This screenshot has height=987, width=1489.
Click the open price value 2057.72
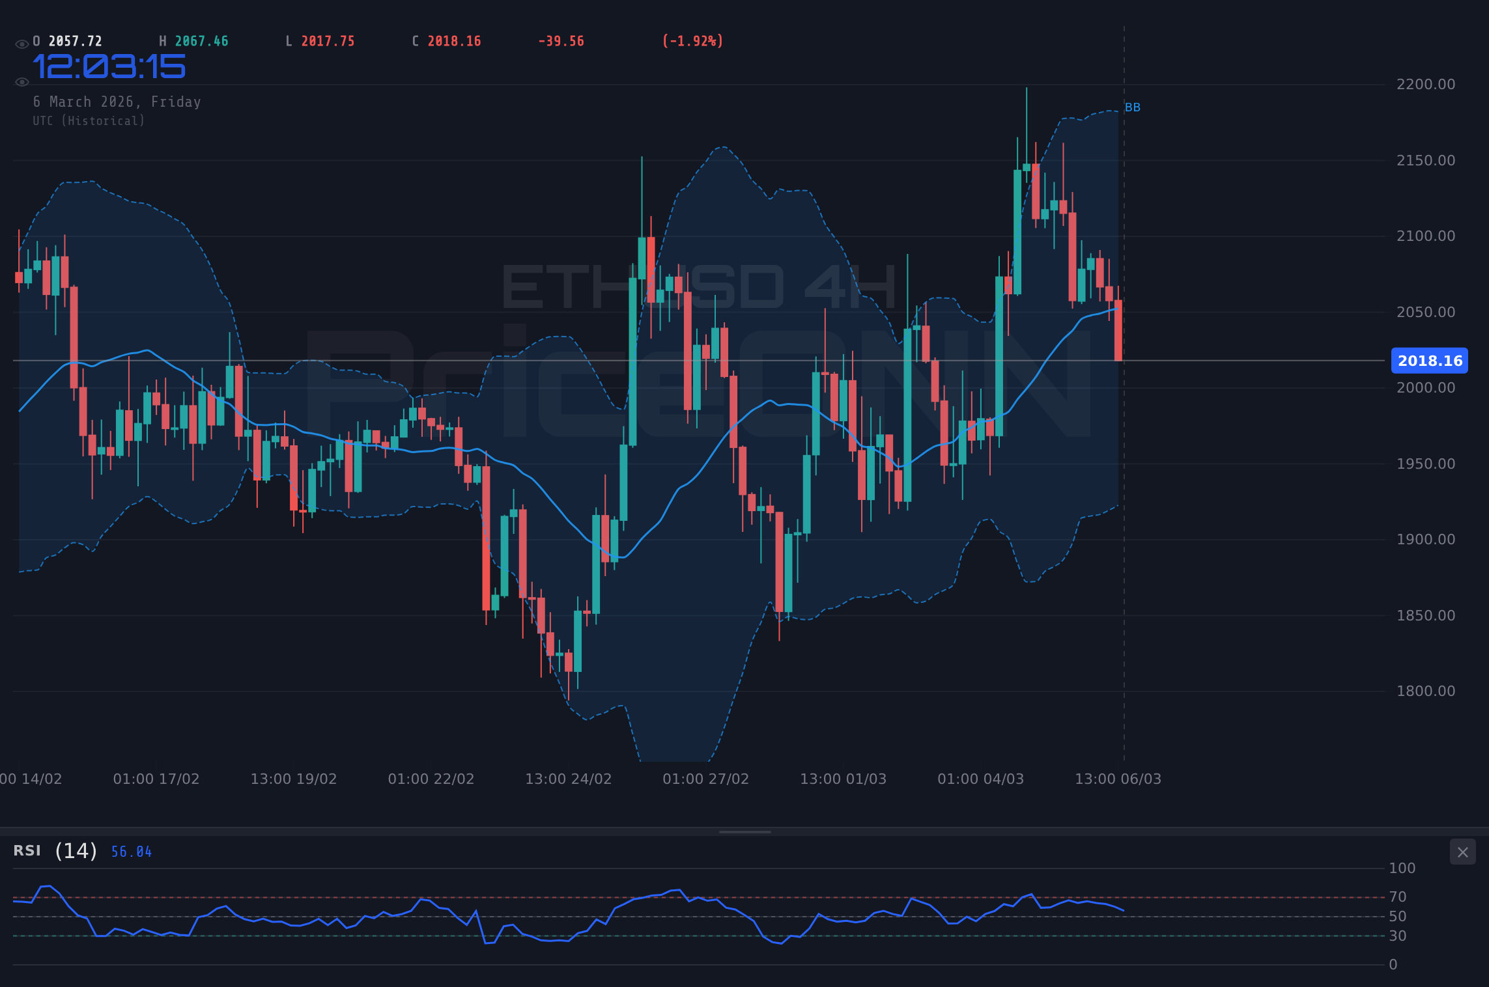pyautogui.click(x=76, y=41)
